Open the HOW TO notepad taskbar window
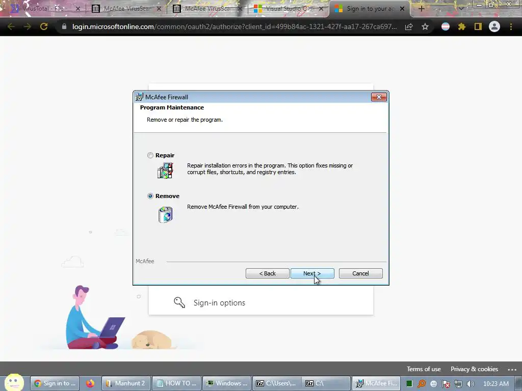 177,383
